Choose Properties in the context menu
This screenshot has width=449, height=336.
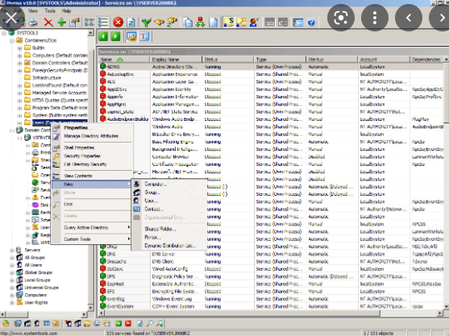91,127
